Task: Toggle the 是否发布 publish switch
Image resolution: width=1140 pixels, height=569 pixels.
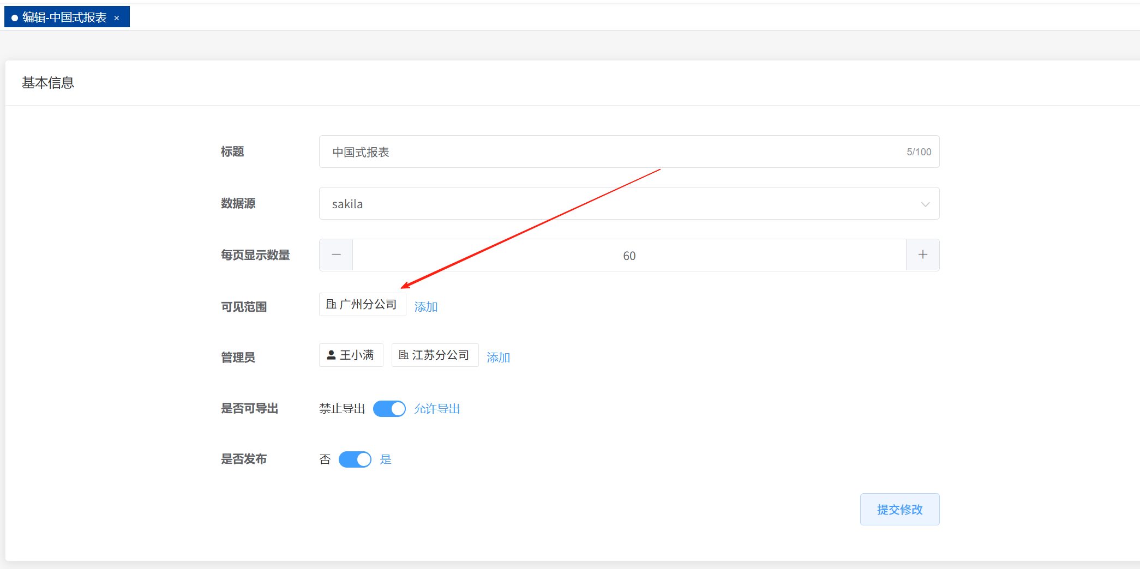Action: pyautogui.click(x=355, y=459)
